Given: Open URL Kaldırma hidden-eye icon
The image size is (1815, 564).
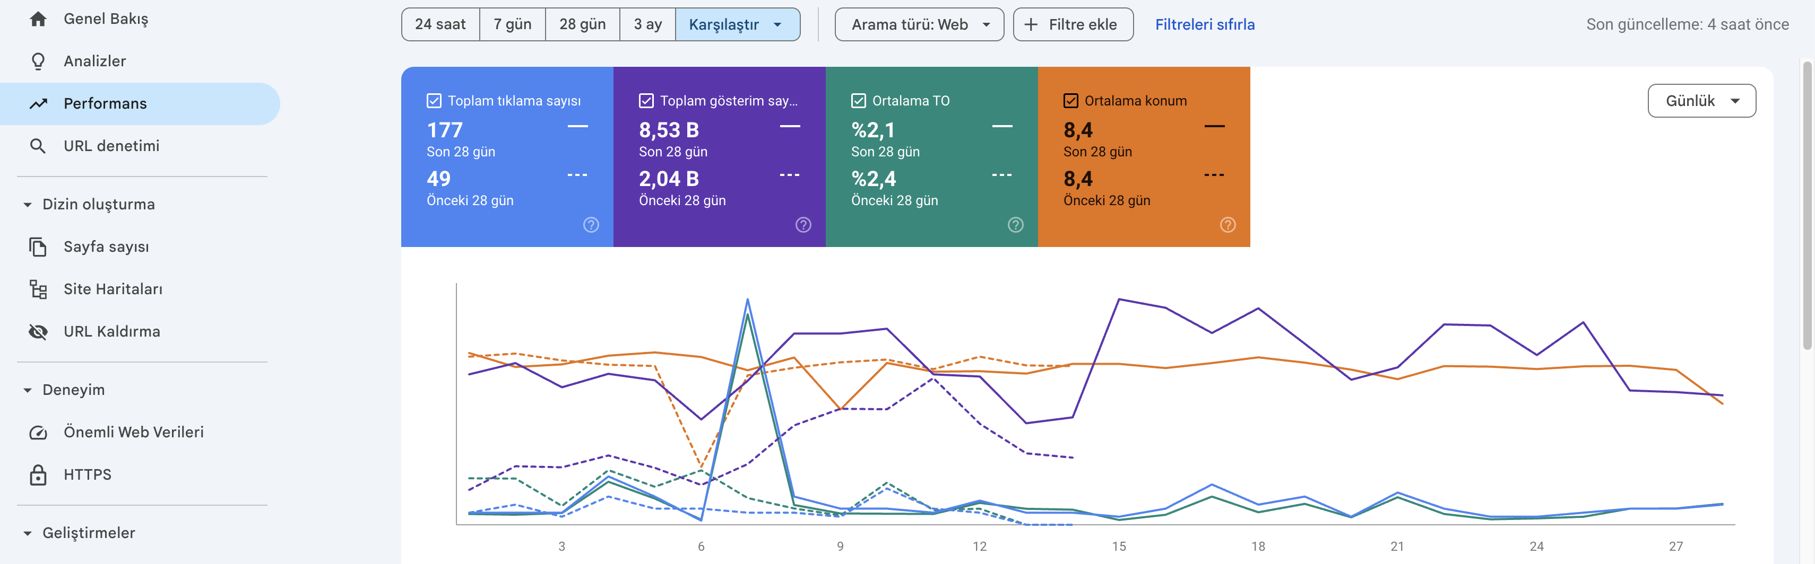Looking at the screenshot, I should (x=38, y=332).
